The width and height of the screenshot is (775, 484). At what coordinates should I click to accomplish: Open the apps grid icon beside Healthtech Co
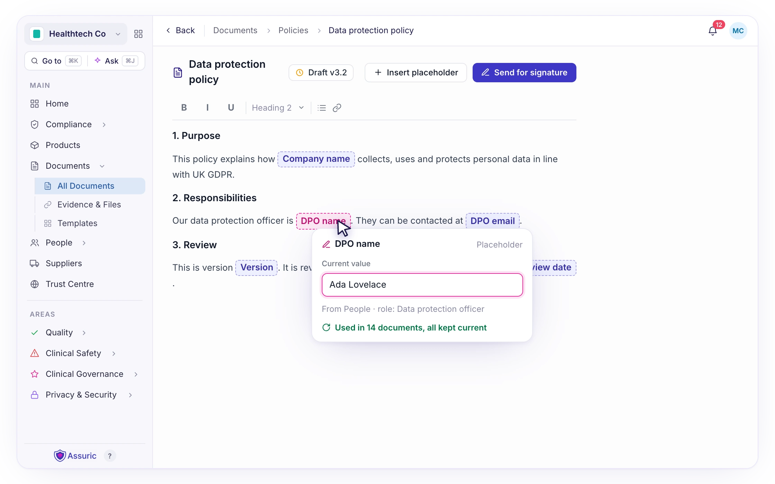(138, 34)
